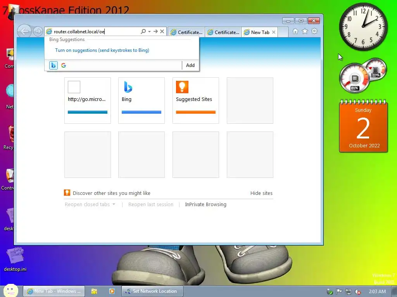Switch to the first Certificate tab

186,32
